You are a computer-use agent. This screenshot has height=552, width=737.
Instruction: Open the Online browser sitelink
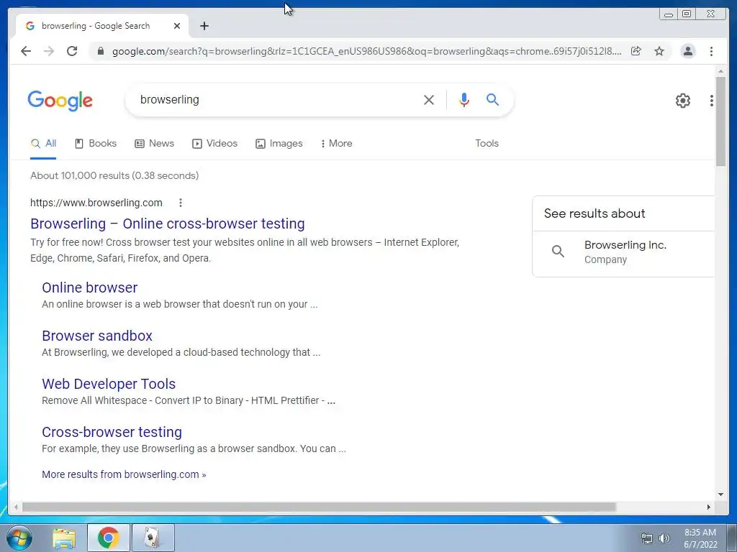pyautogui.click(x=90, y=287)
